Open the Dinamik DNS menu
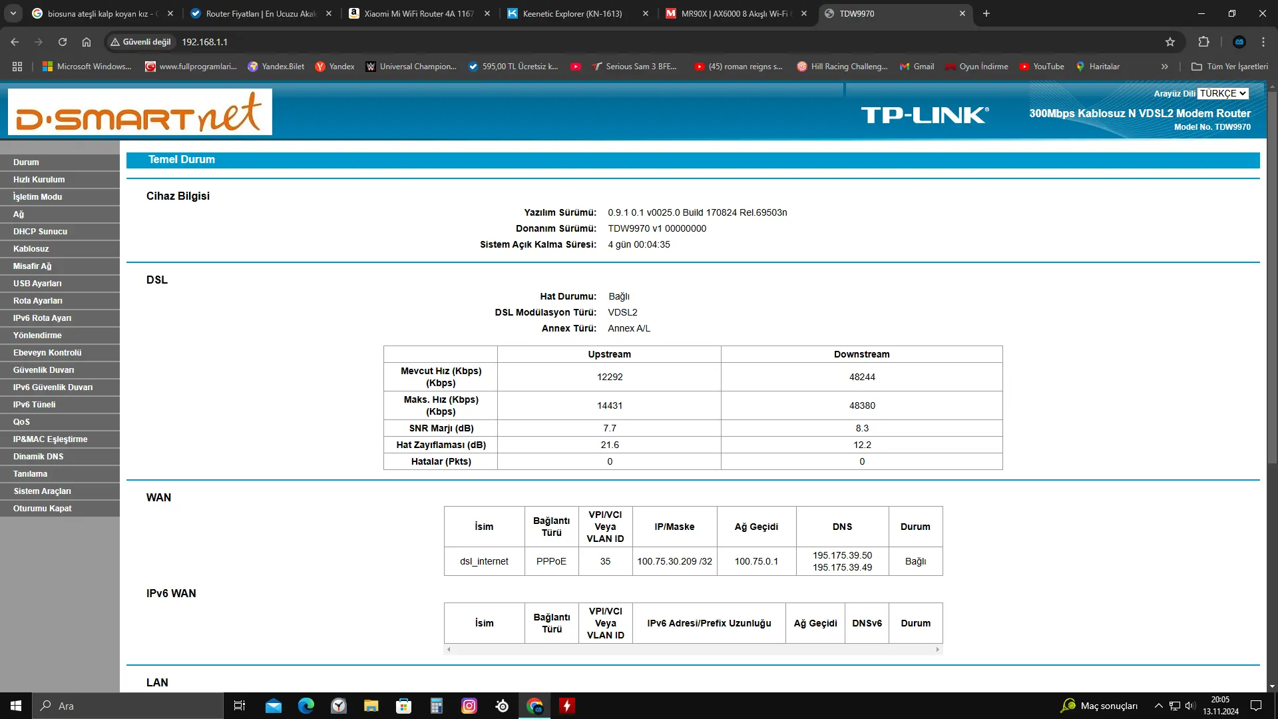The width and height of the screenshot is (1278, 719). pyautogui.click(x=60, y=457)
